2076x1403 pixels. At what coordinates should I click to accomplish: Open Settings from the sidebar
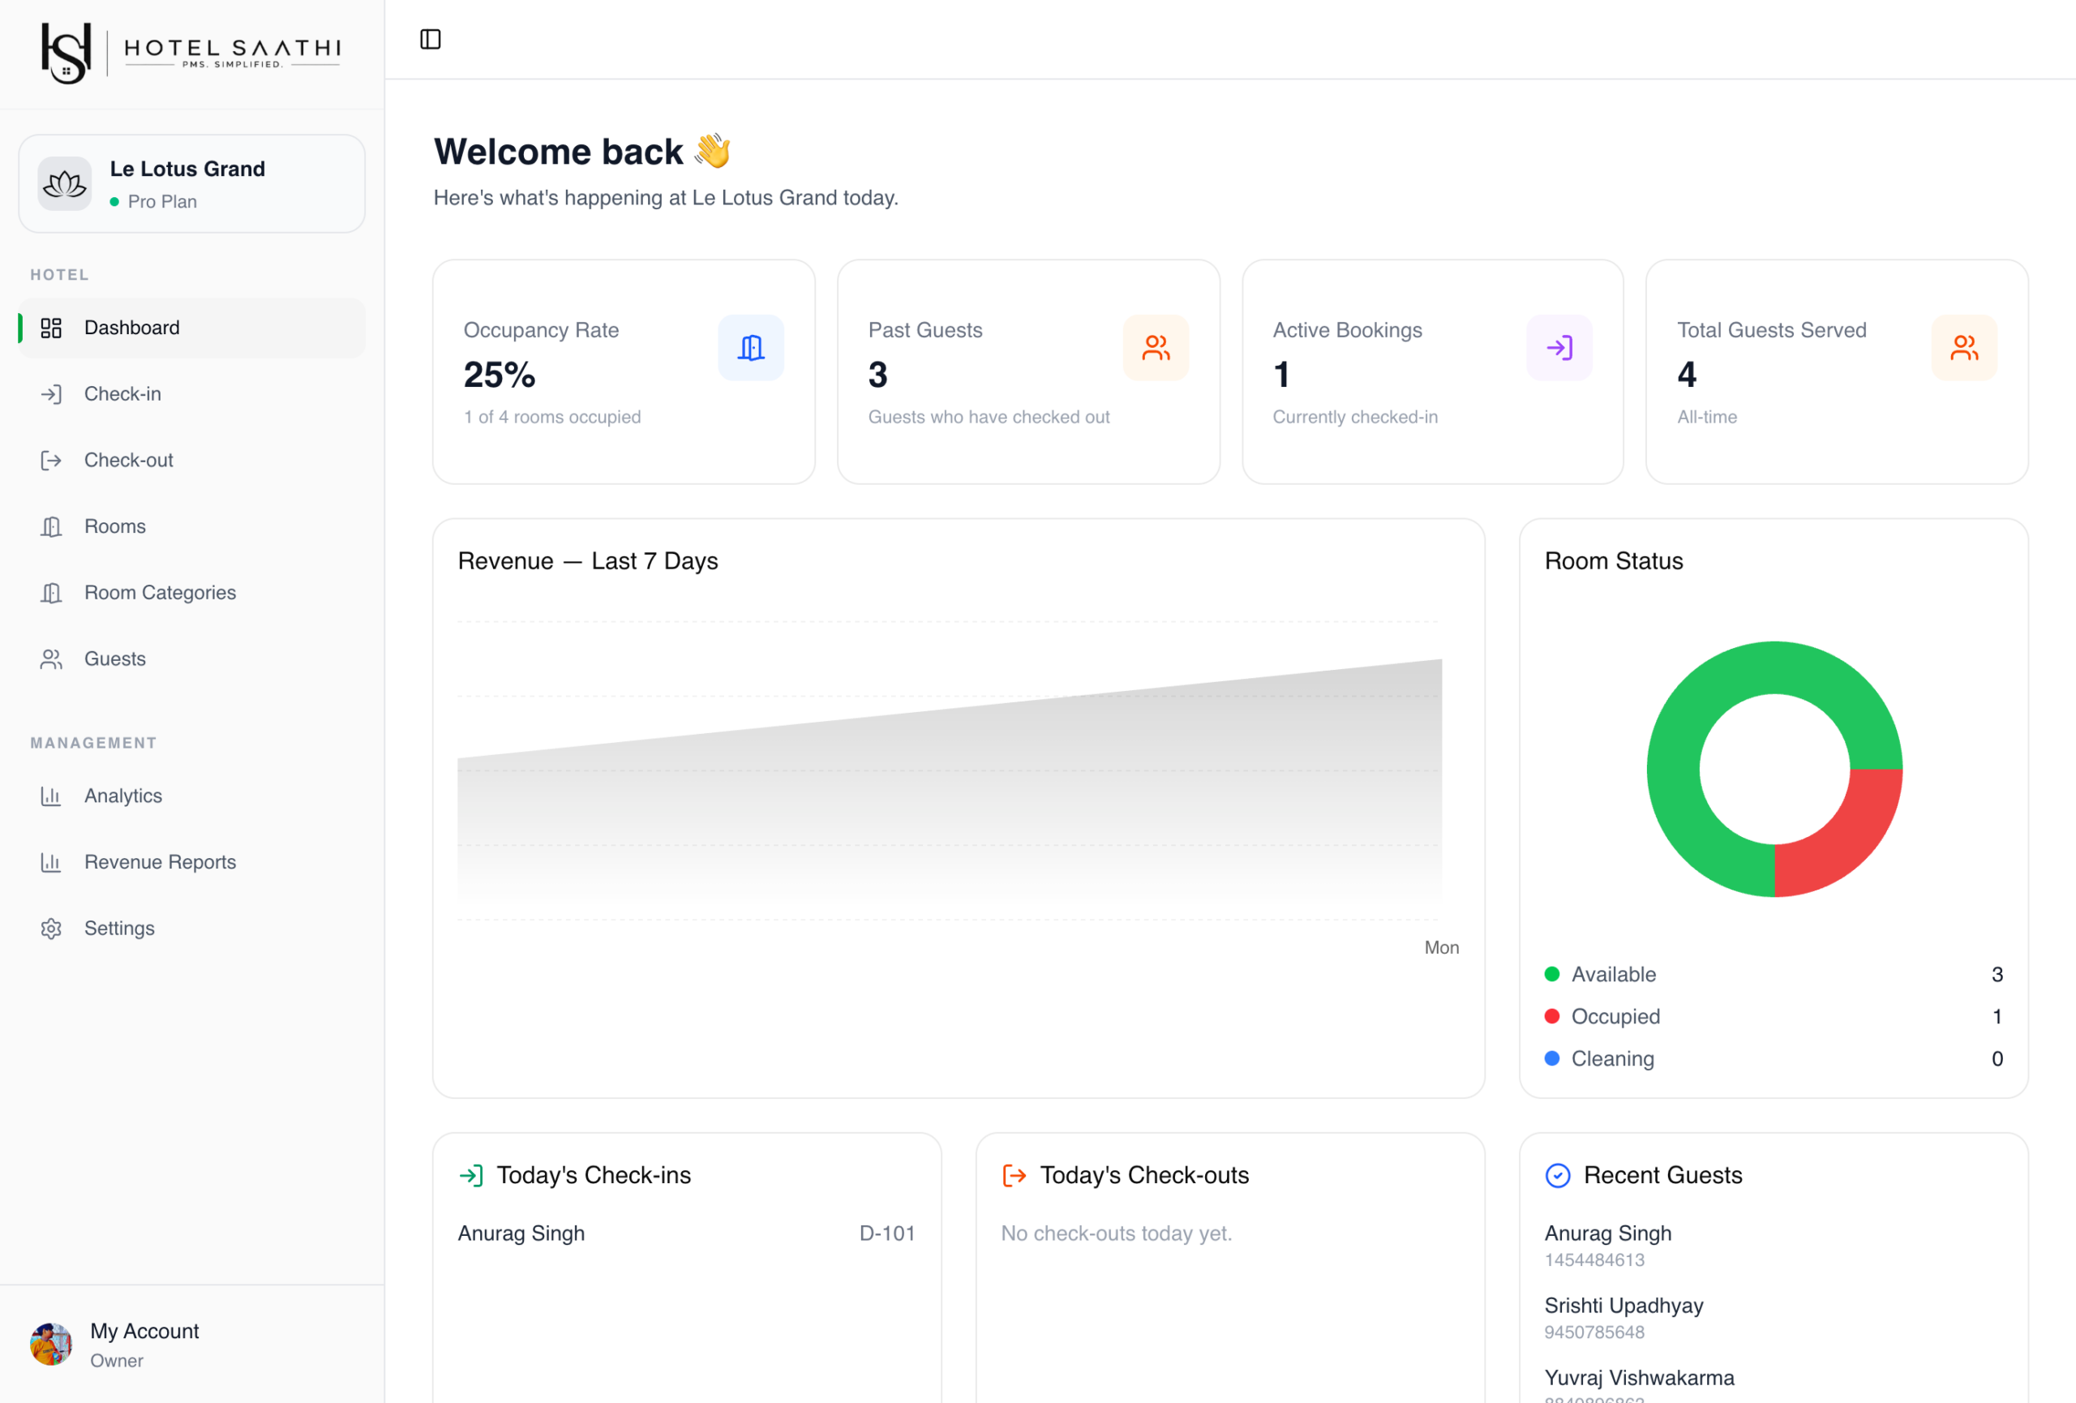(x=191, y=928)
